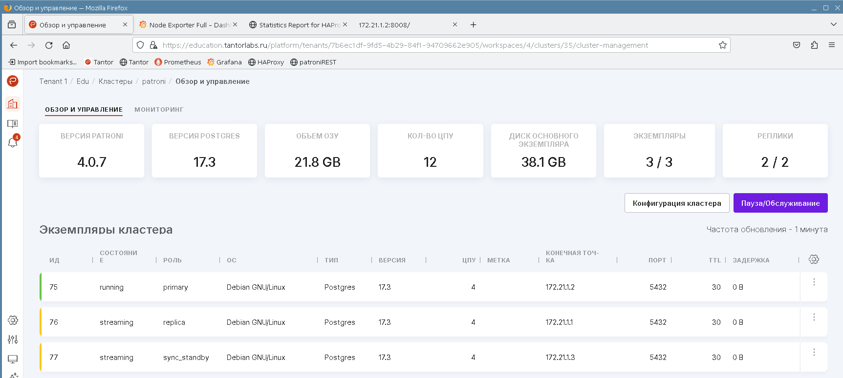The height and width of the screenshot is (378, 843).
Task: Open table column settings gear icon
Action: pos(814,259)
